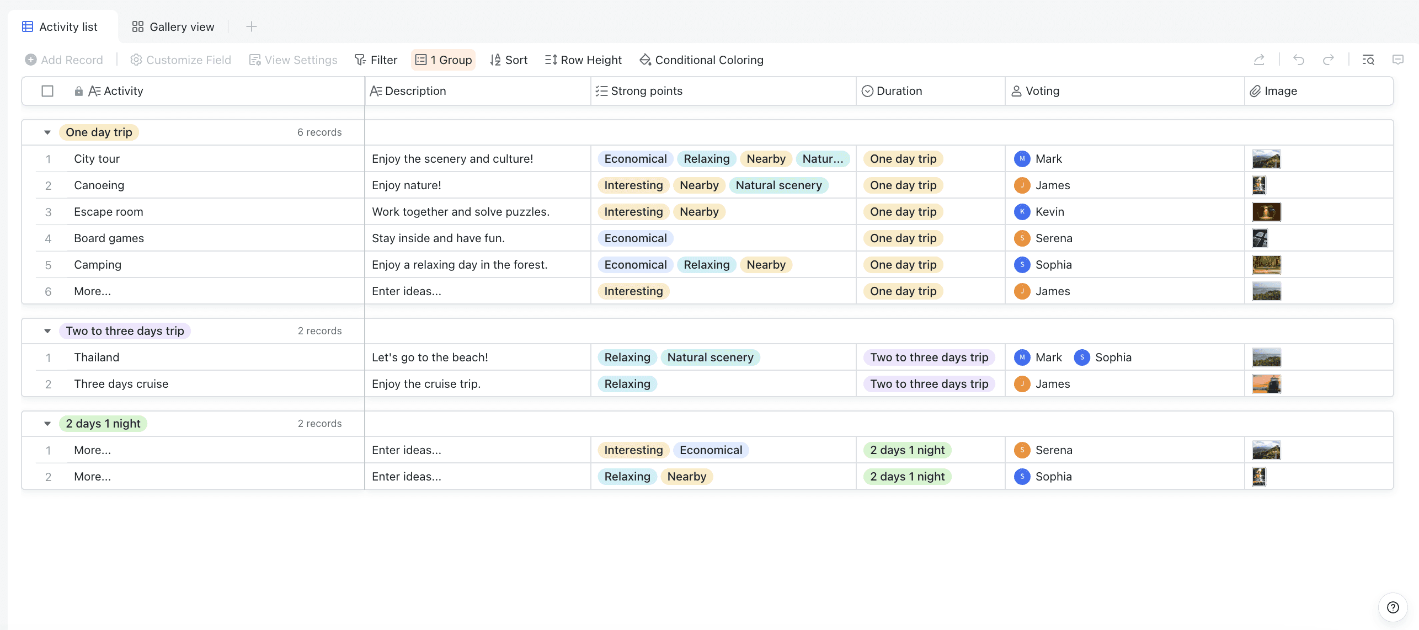The height and width of the screenshot is (630, 1419).
Task: Open the Filter tool
Action: 376,60
